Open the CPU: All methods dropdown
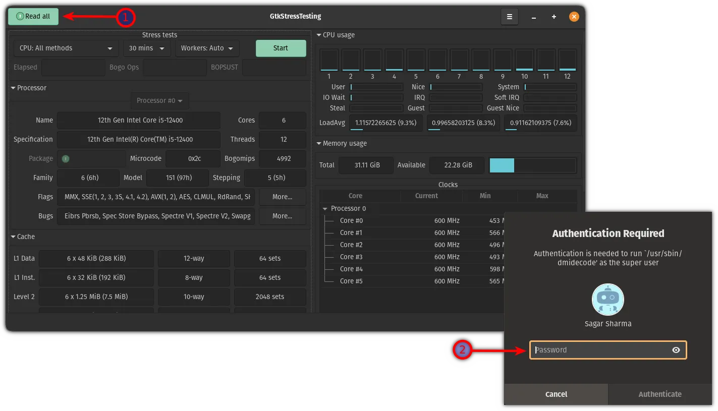Image resolution: width=718 pixels, height=411 pixels. [x=66, y=48]
